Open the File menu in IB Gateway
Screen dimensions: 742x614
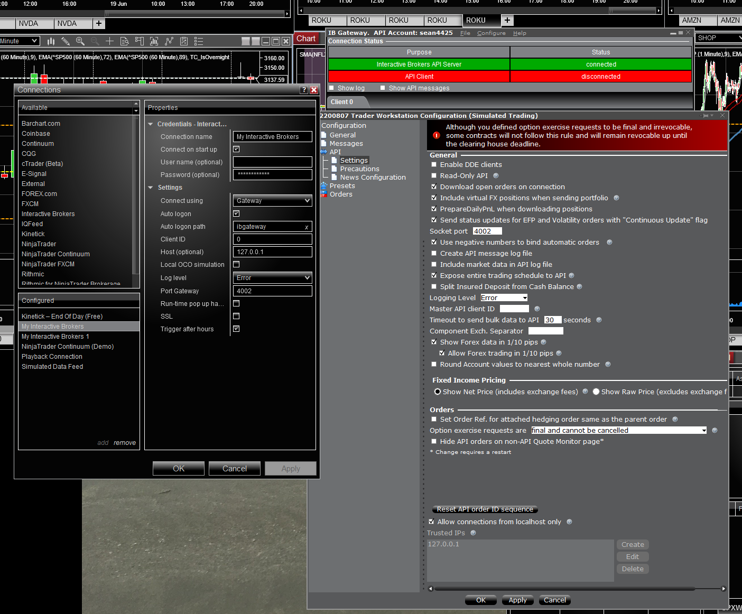465,33
